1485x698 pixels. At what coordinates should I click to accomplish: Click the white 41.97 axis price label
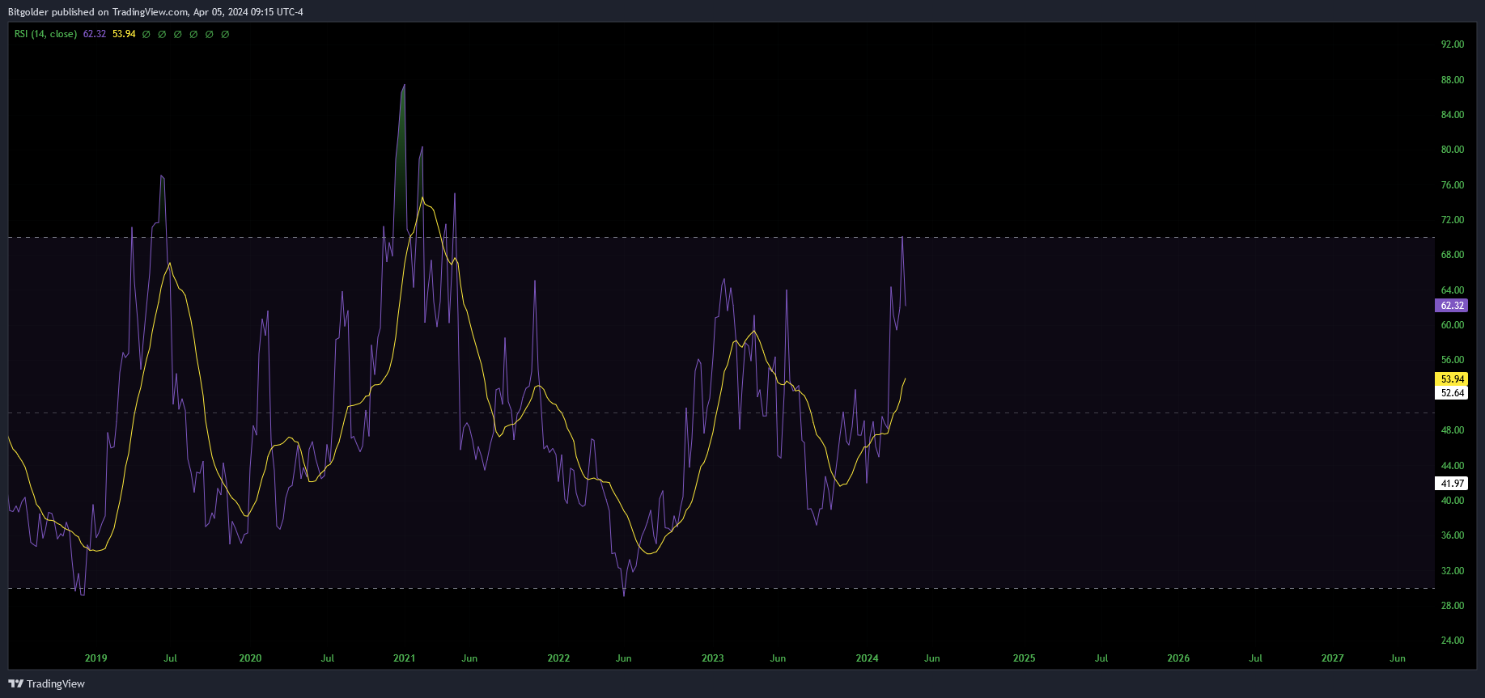[x=1452, y=484]
